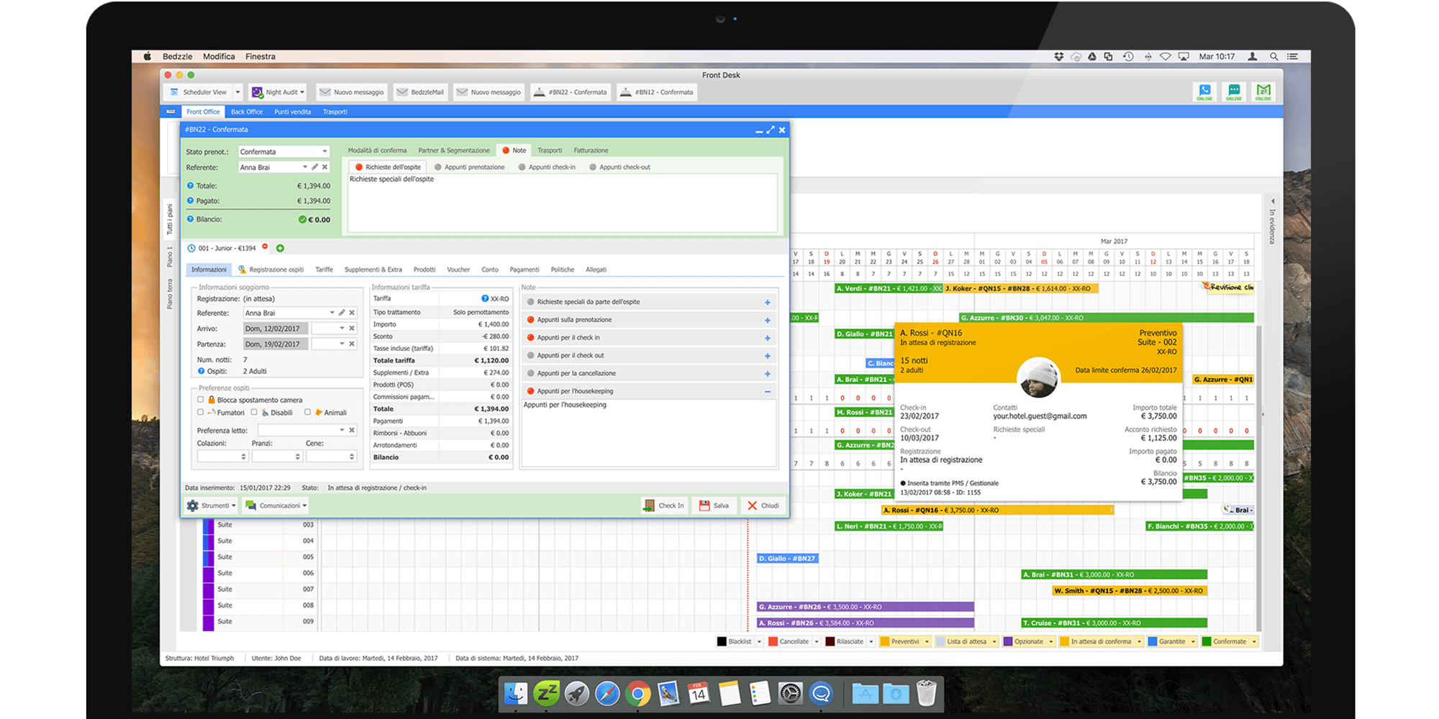Image resolution: width=1439 pixels, height=719 pixels.
Task: Open the Registrazione ospiti tab
Action: [271, 270]
